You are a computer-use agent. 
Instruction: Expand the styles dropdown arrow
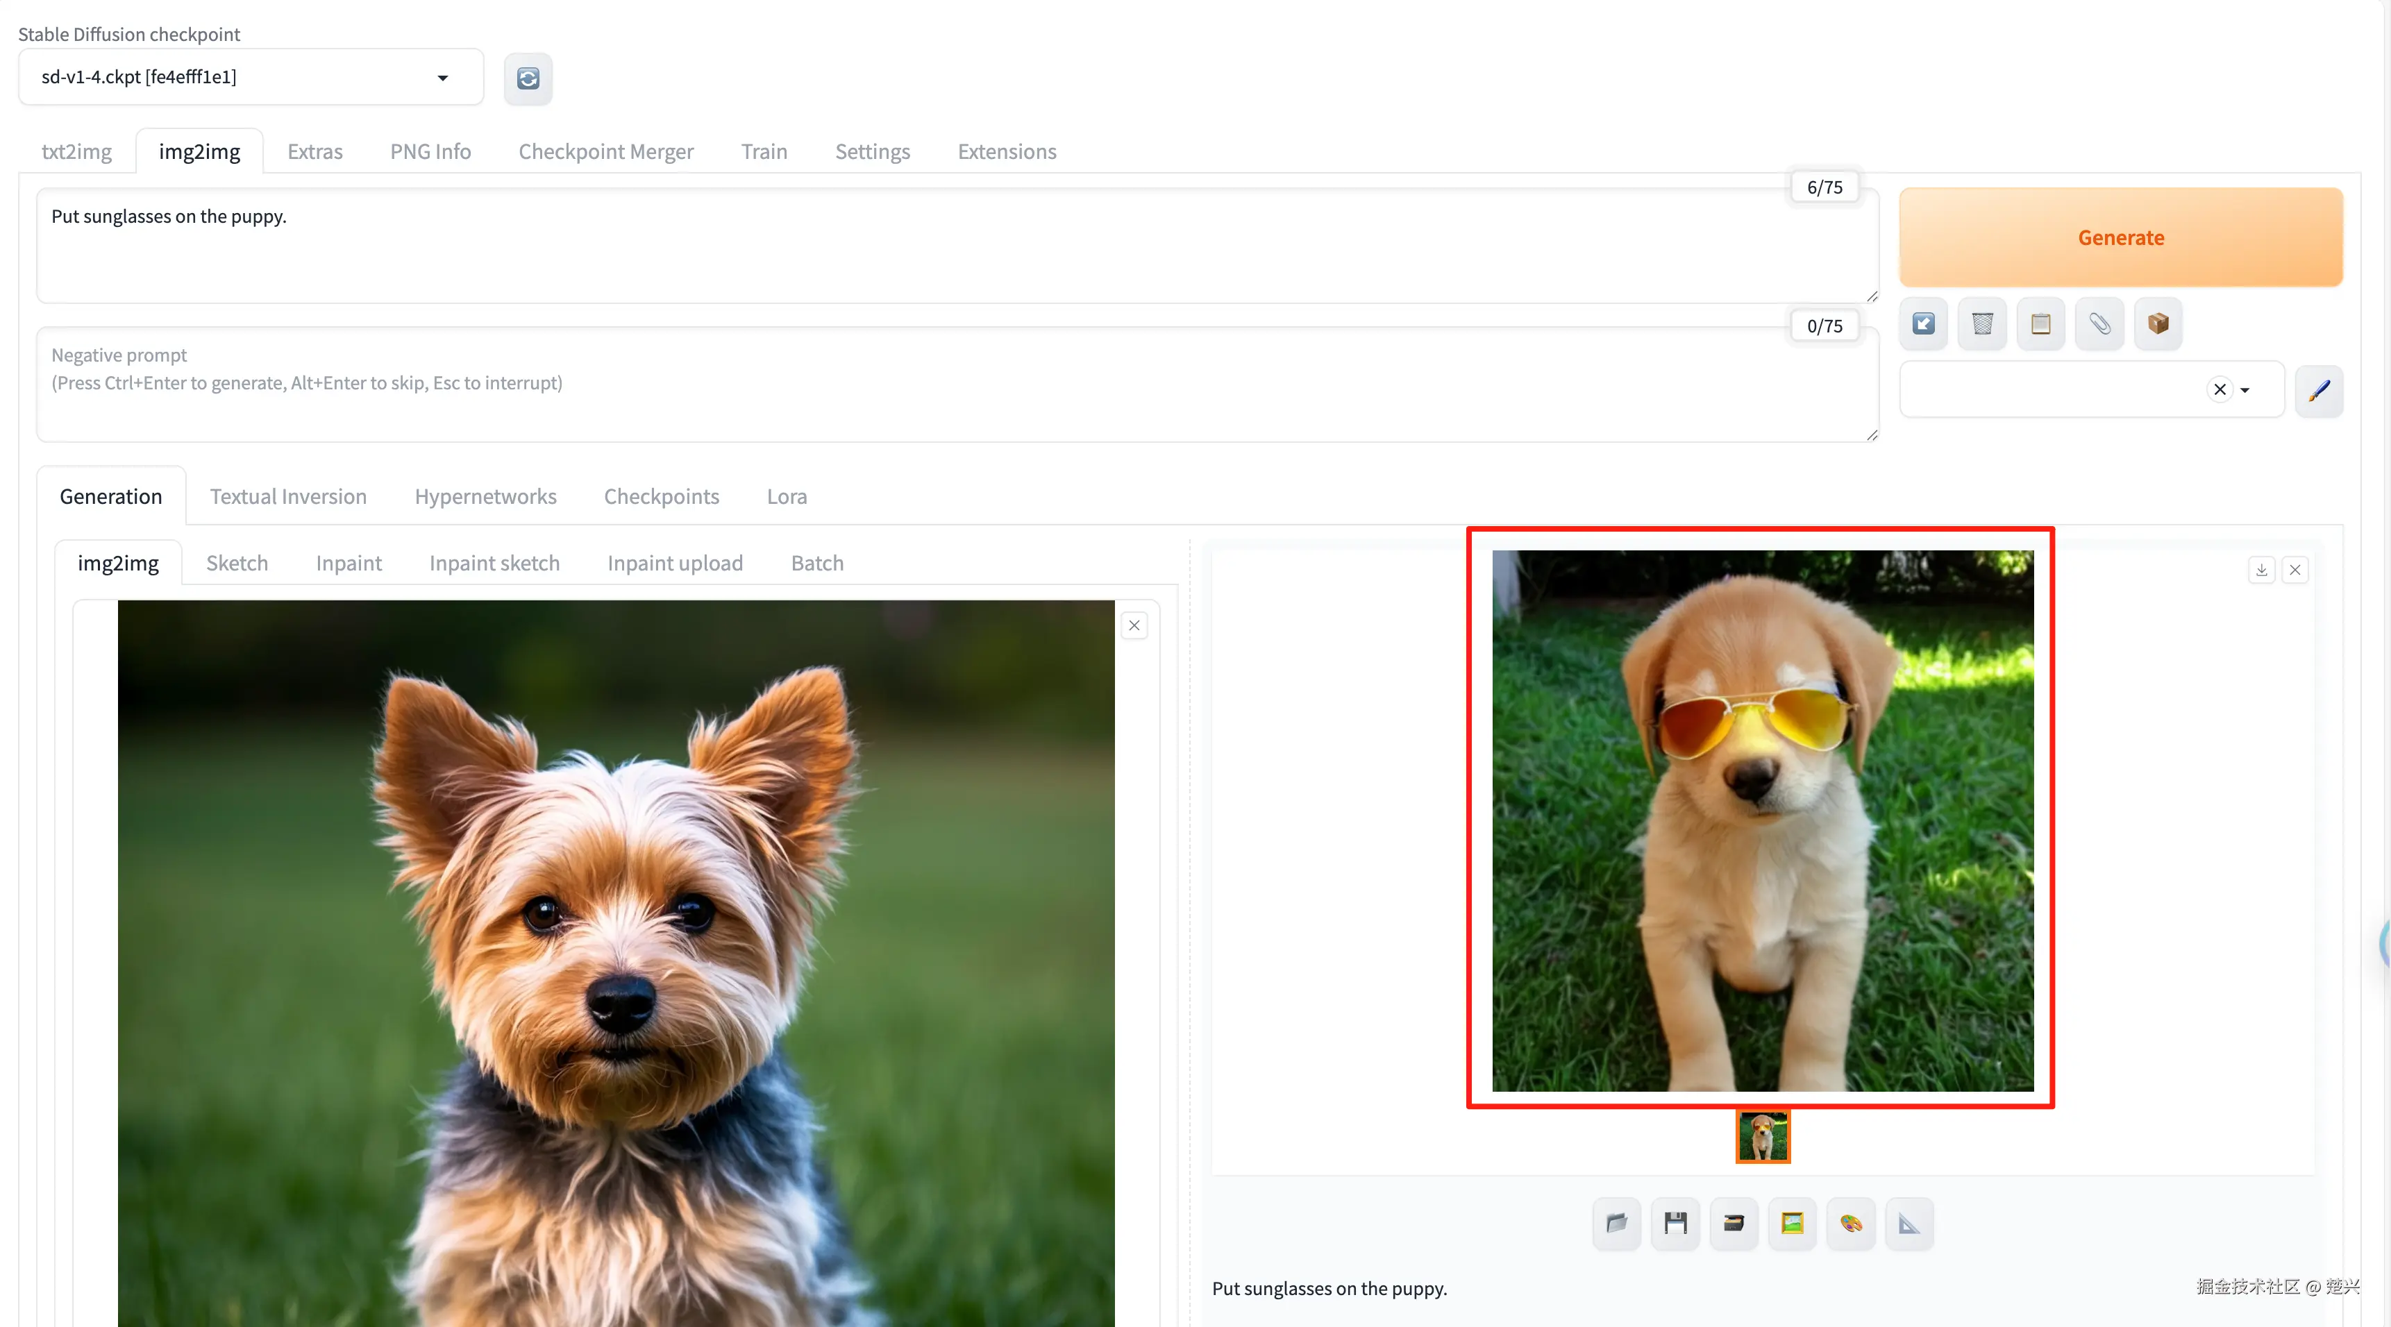[x=2245, y=390]
